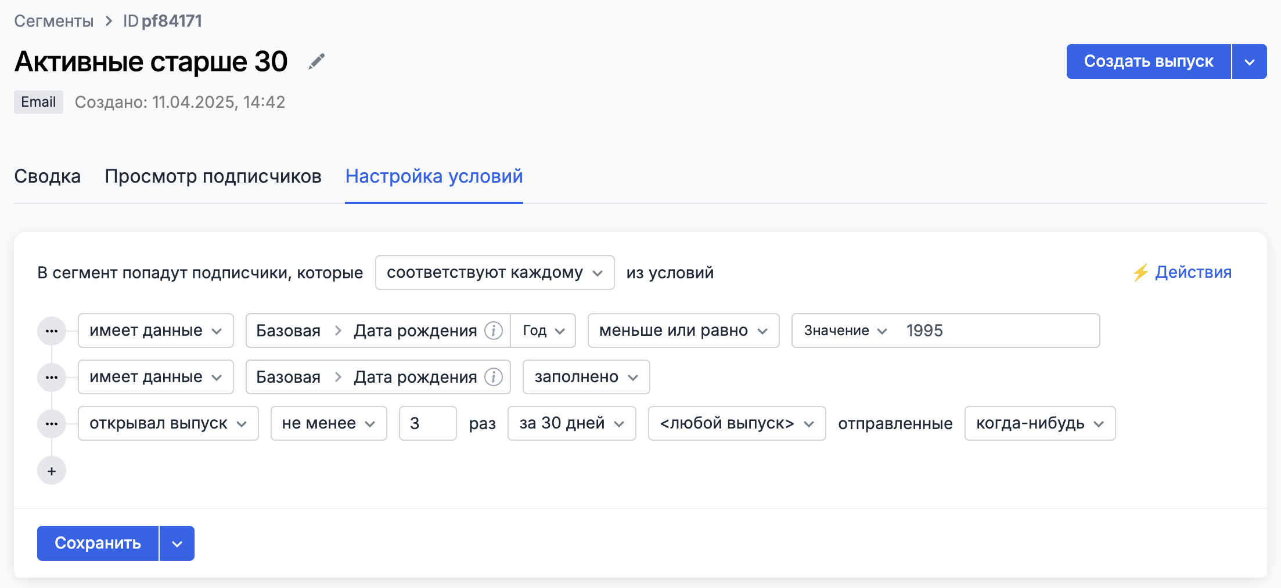Image resolution: width=1281 pixels, height=588 pixels.
Task: Open the за 30 дней period dropdown
Action: click(571, 423)
